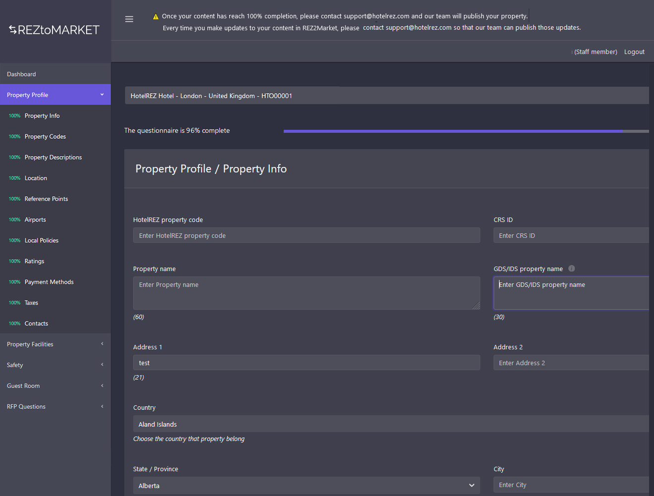Open the State / Province dropdown
Viewport: 654px width, 496px height.
tap(306, 486)
